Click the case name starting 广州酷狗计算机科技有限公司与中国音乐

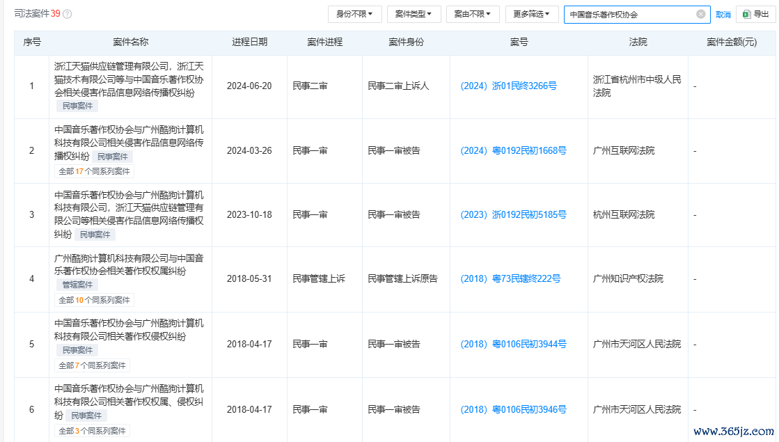[129, 265]
